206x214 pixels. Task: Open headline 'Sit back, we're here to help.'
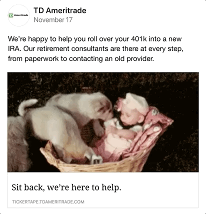tap(66, 187)
